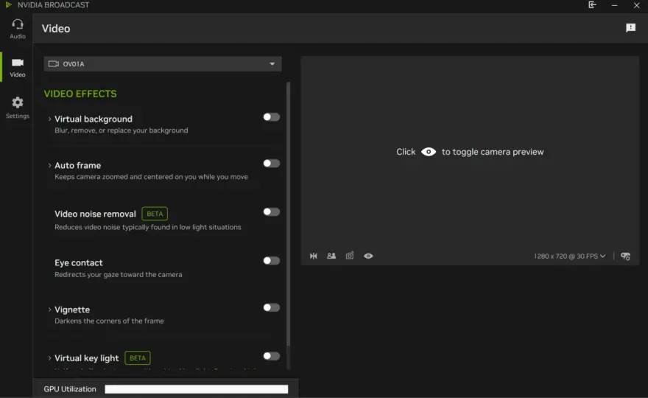Open the feedback icon at top right
Screen dimensions: 648x398
[630, 28]
